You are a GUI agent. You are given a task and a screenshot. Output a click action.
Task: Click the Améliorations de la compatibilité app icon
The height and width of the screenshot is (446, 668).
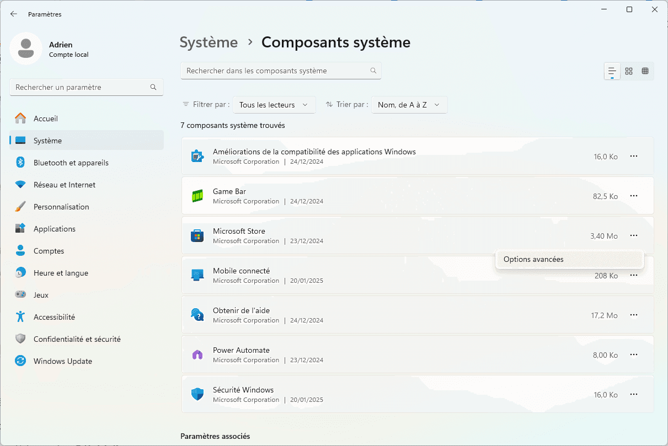[197, 156]
